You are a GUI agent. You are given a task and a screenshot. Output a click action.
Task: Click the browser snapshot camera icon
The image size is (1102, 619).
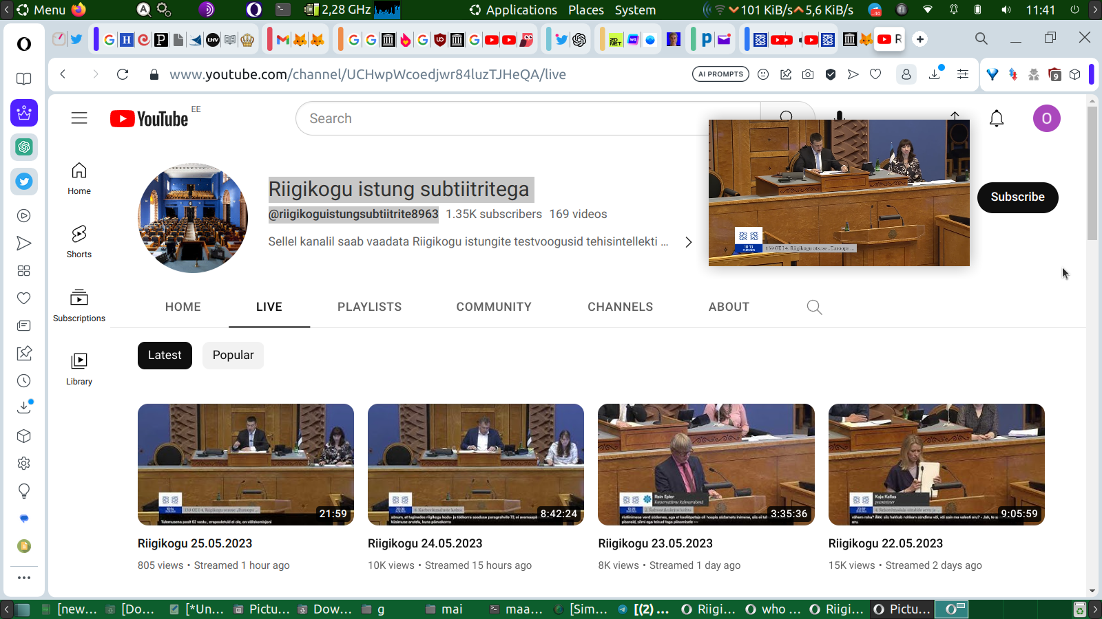(808, 74)
